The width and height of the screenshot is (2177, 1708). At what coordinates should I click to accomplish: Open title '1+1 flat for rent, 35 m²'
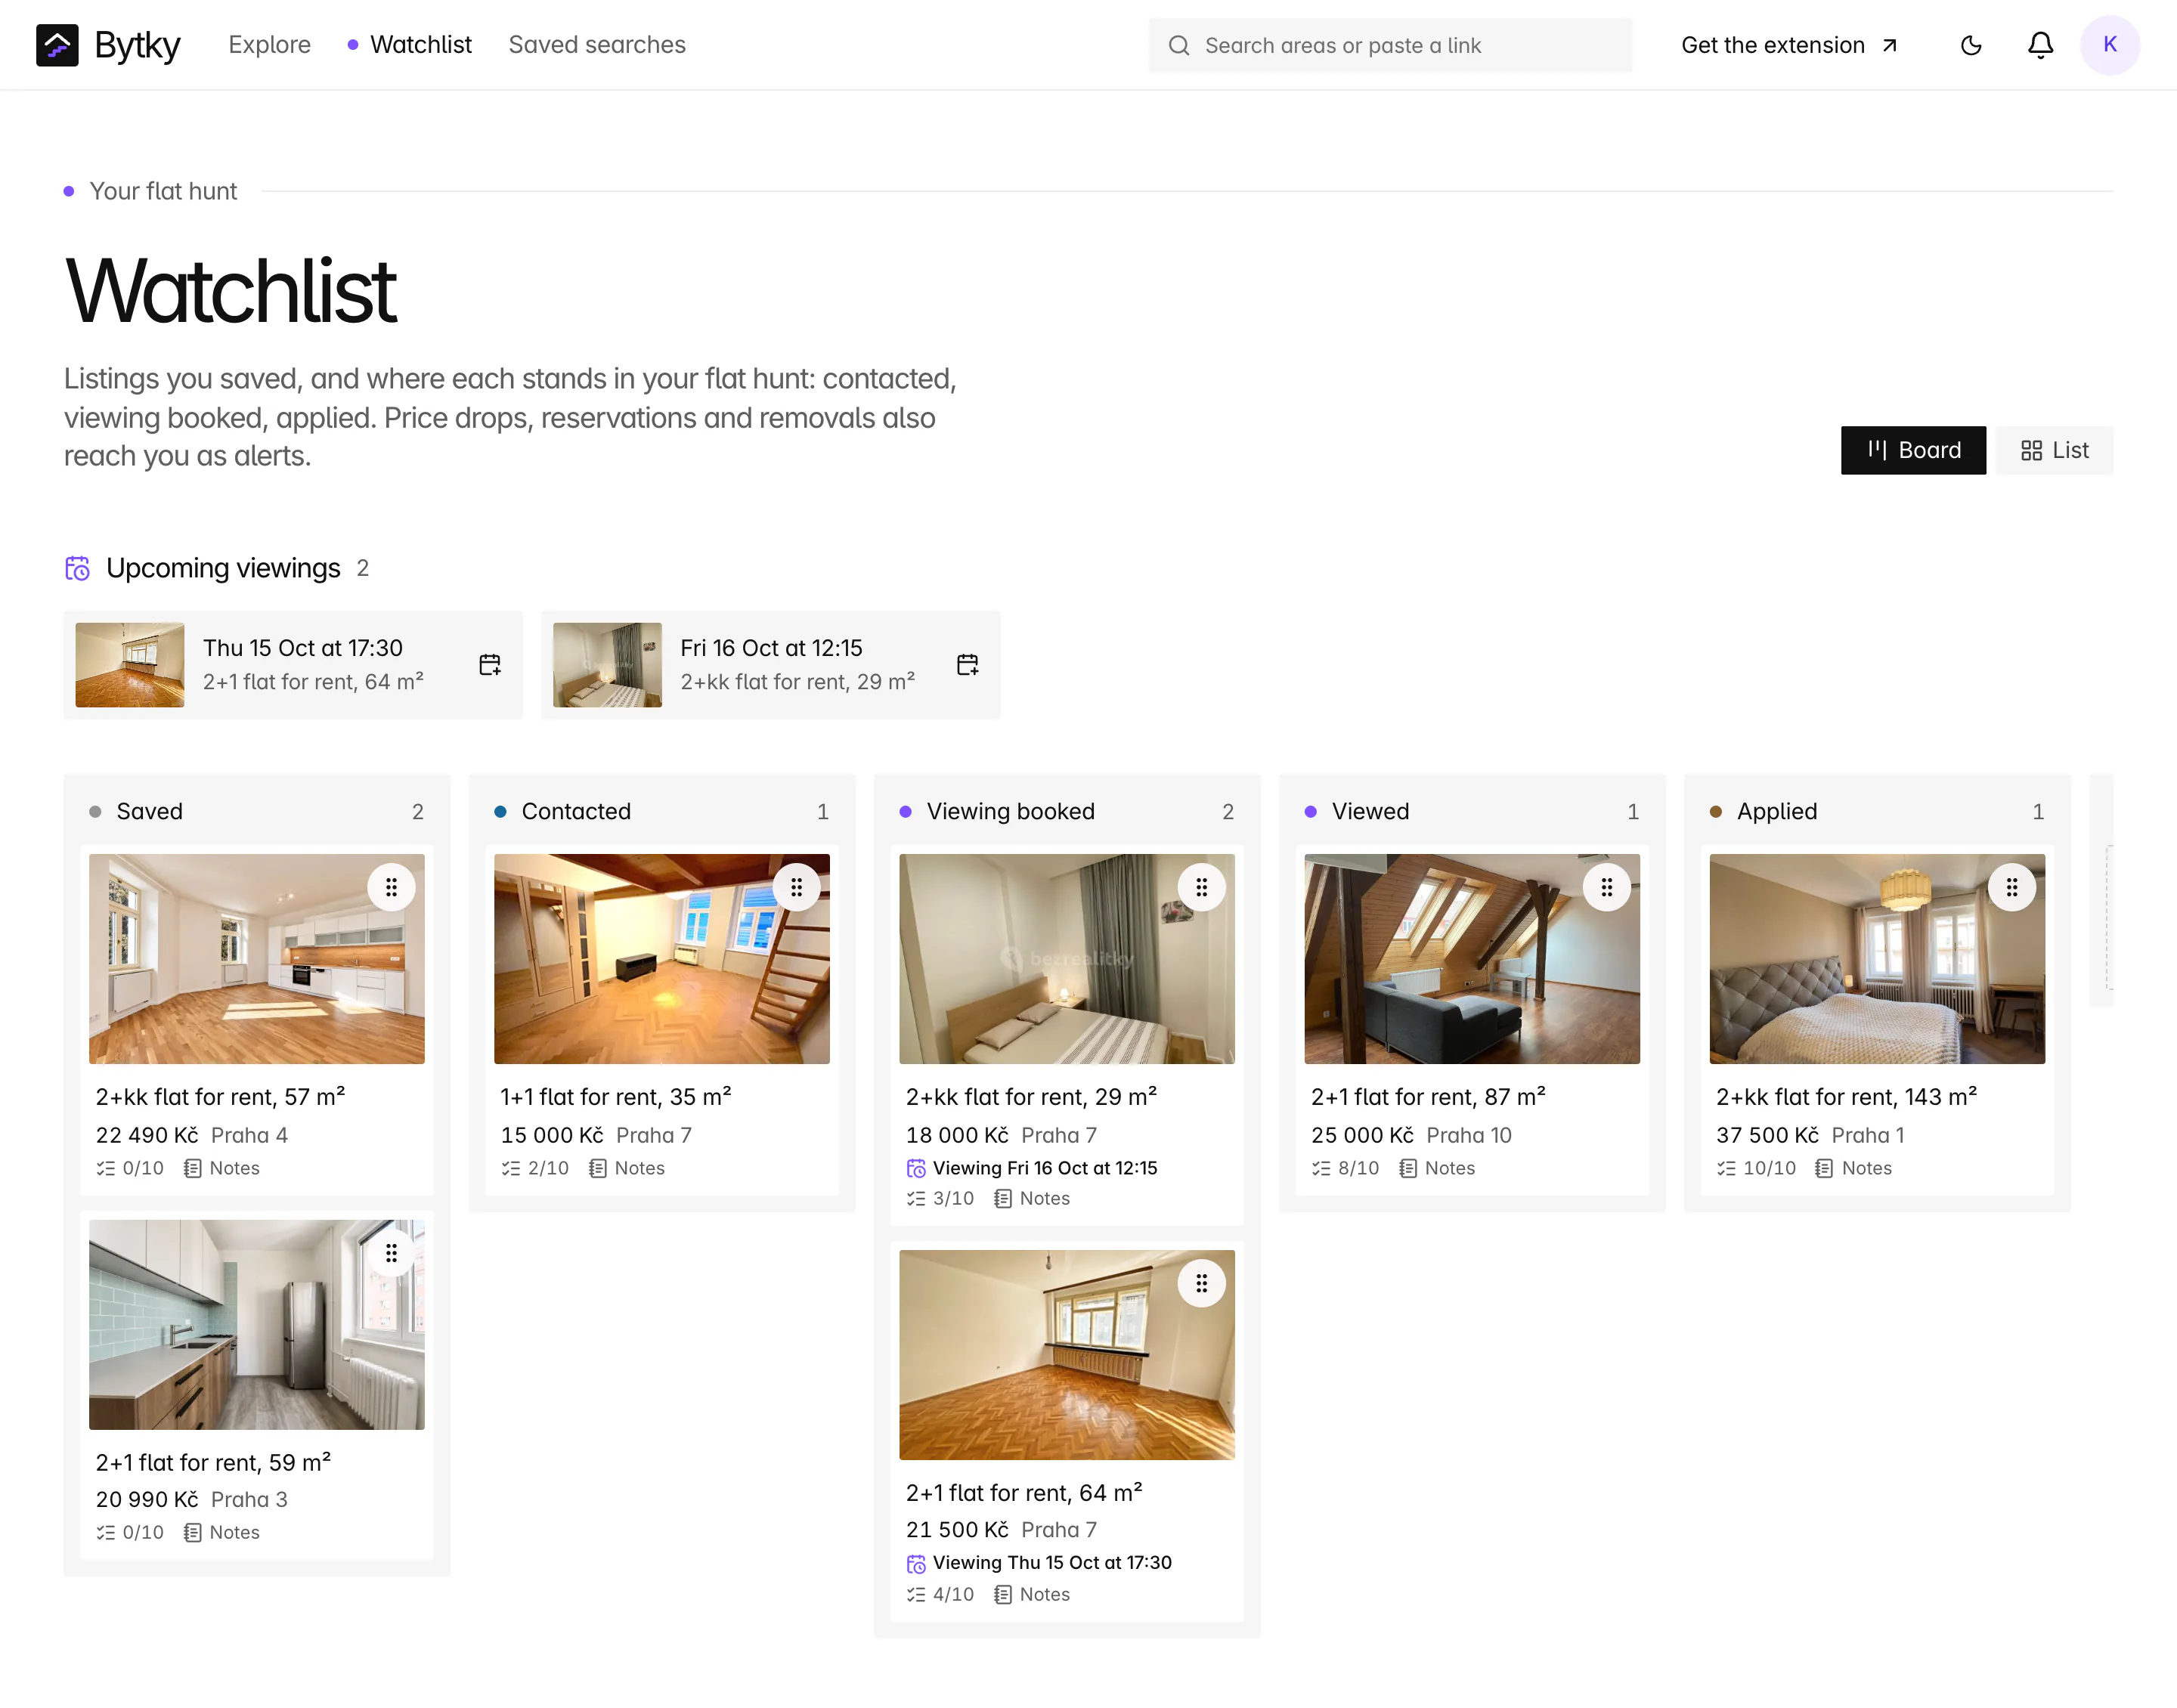[616, 1097]
